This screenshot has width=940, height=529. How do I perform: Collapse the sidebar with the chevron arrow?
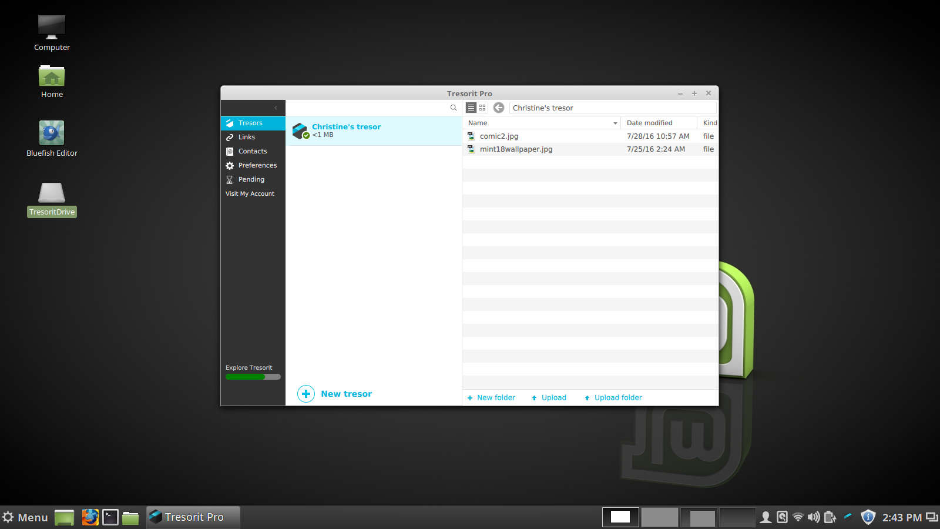click(276, 108)
